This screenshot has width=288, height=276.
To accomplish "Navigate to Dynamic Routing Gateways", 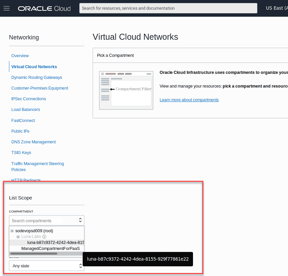I will (x=37, y=77).
